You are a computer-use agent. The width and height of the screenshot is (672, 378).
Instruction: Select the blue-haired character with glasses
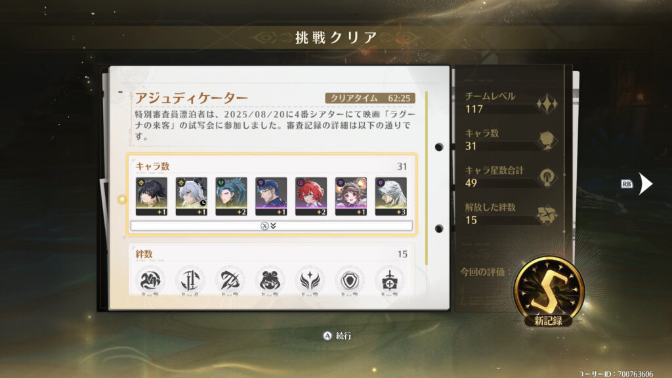click(x=271, y=196)
